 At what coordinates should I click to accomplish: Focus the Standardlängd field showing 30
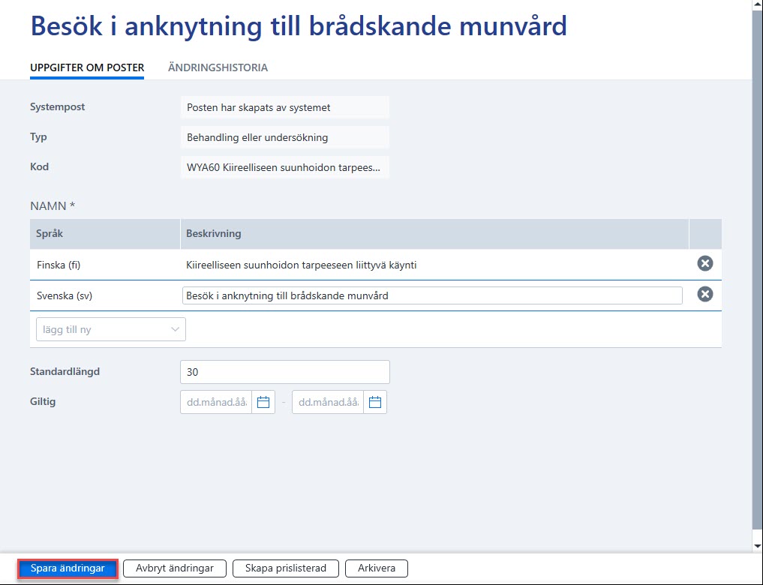284,372
